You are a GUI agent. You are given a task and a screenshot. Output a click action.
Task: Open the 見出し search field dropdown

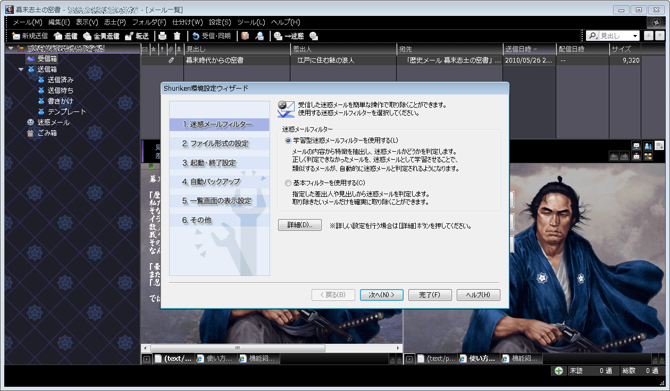tap(635, 36)
